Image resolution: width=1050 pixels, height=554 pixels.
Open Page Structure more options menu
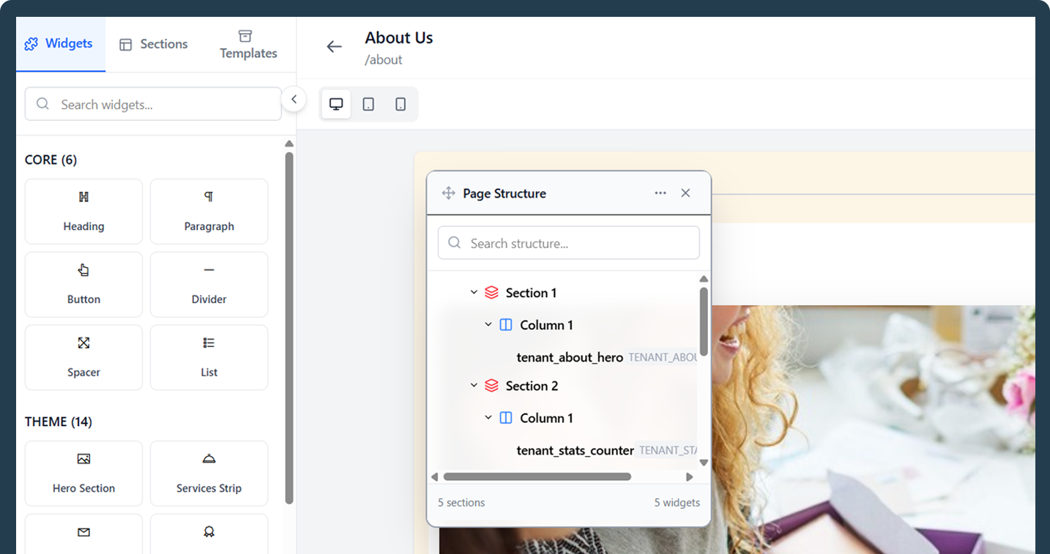(x=660, y=193)
